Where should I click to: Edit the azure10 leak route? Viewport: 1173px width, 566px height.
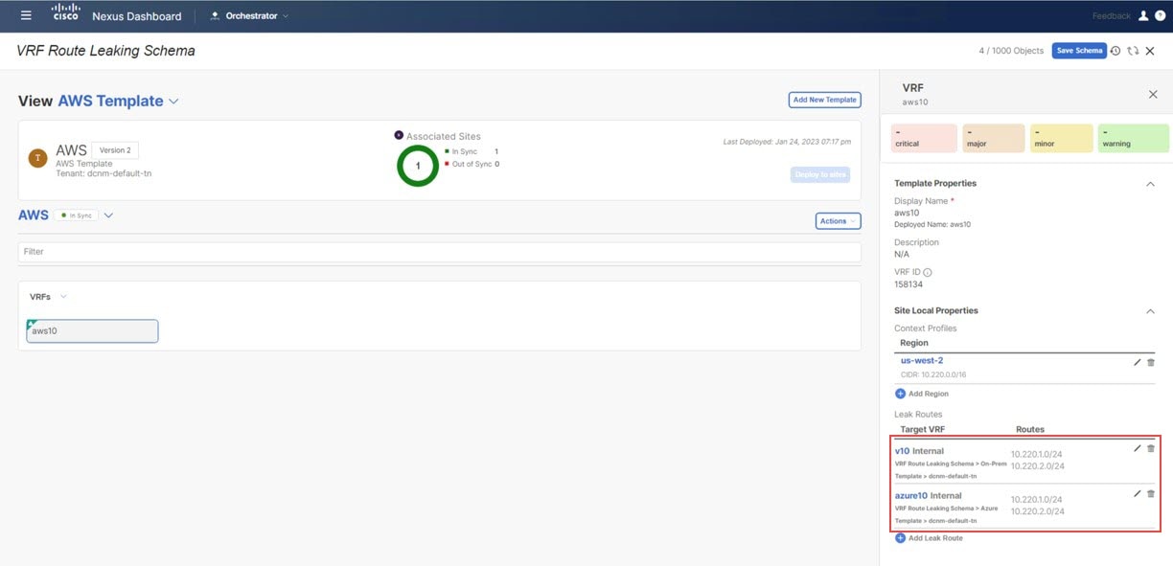pyautogui.click(x=1137, y=493)
